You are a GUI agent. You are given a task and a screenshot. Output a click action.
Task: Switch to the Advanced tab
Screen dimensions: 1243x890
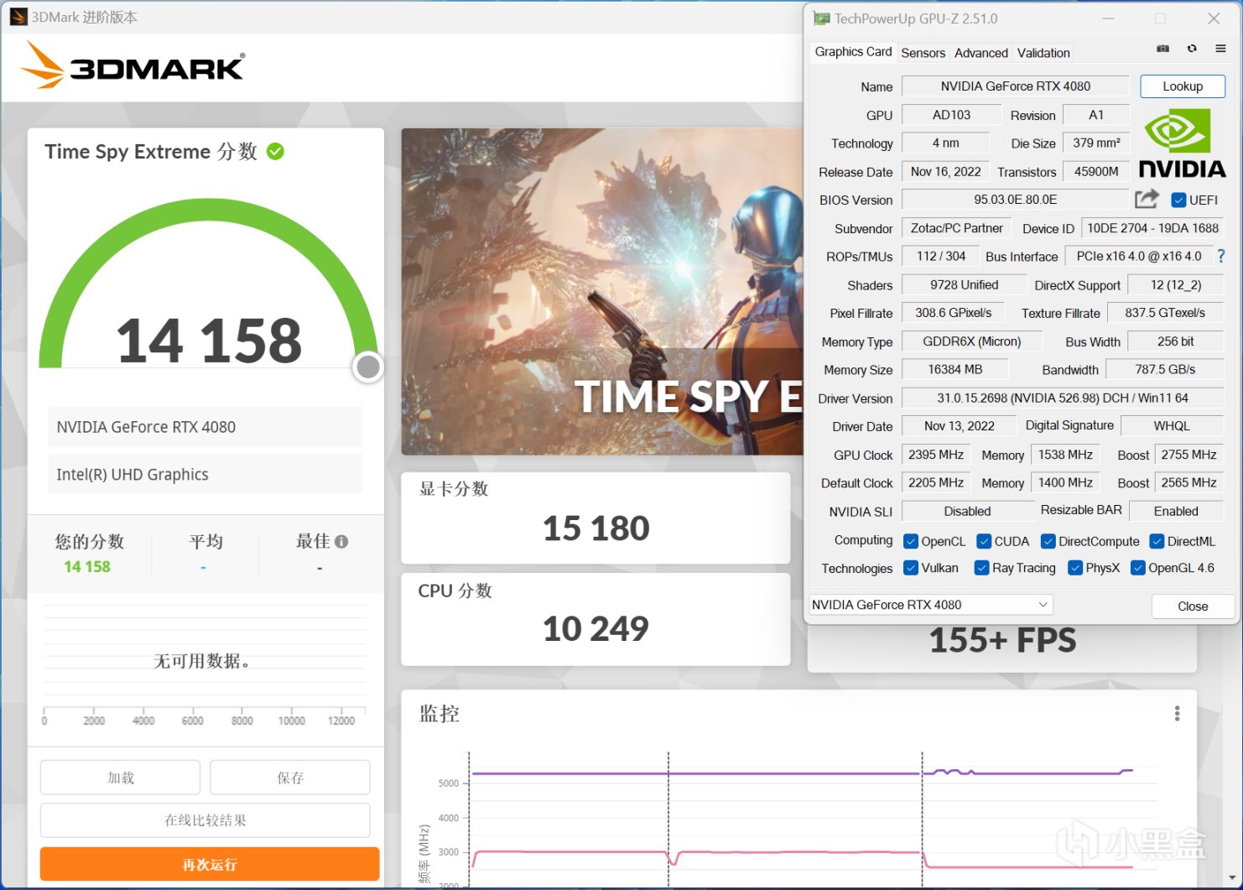tap(980, 53)
